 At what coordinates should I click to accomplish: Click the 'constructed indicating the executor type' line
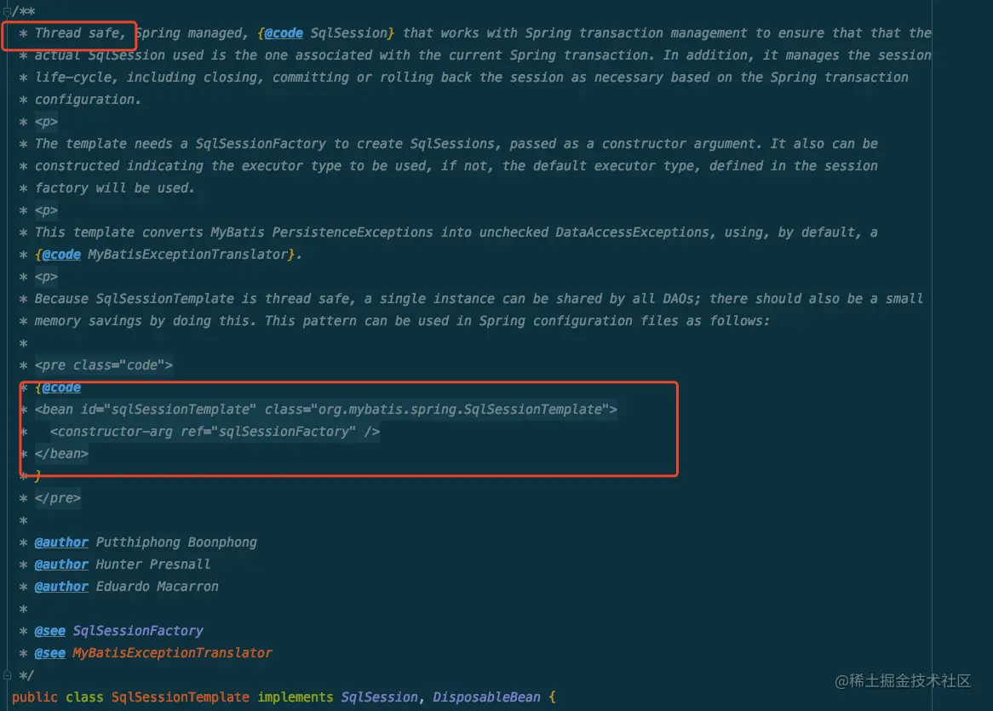click(456, 166)
